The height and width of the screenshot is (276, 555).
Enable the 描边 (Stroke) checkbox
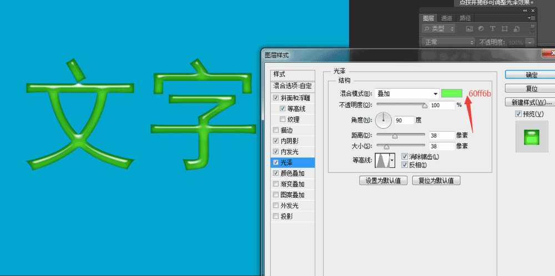coord(276,130)
